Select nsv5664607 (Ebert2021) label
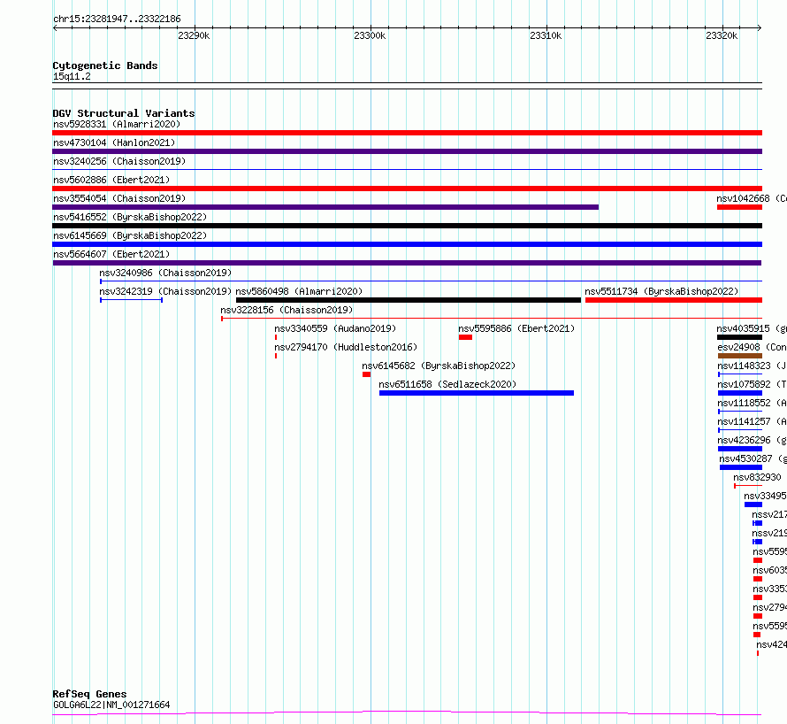This screenshot has height=724, width=787. coord(111,254)
